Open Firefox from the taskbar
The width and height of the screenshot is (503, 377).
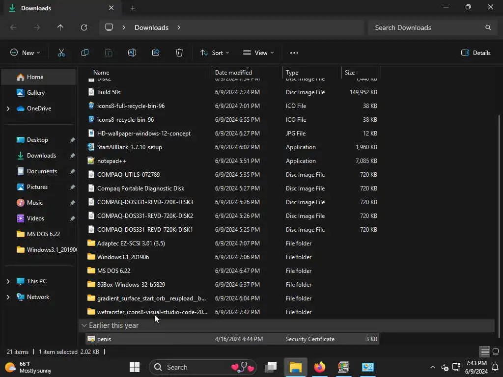click(319, 367)
